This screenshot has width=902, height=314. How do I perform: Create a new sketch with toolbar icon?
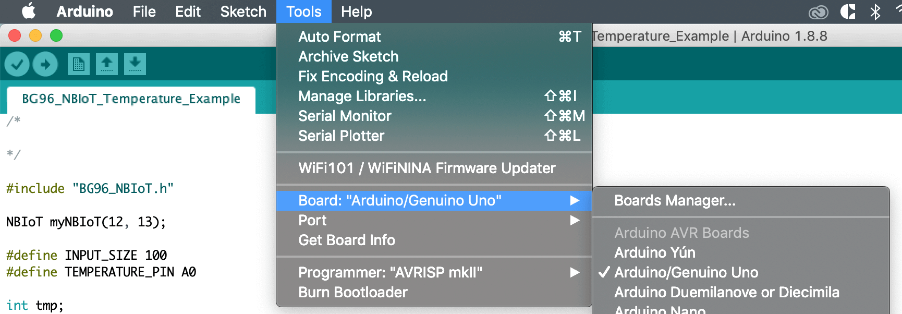79,64
